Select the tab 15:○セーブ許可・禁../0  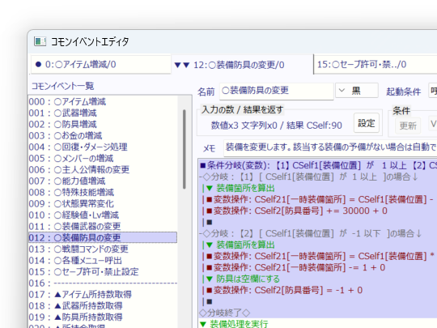coord(375,65)
